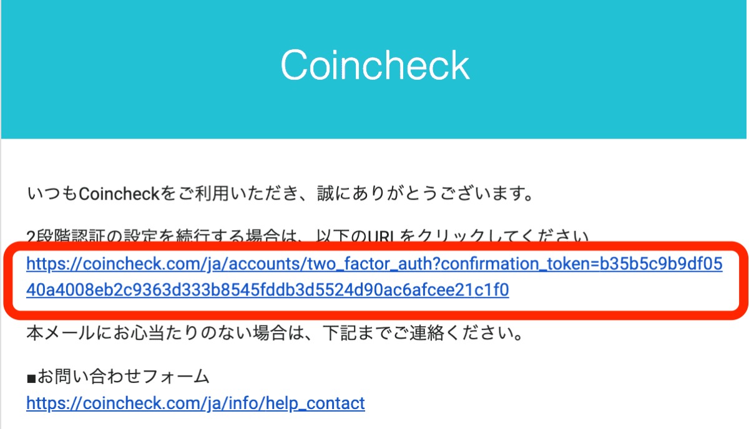
Task: Click the ■お問い合わせフォーム heading
Action: pos(117,377)
